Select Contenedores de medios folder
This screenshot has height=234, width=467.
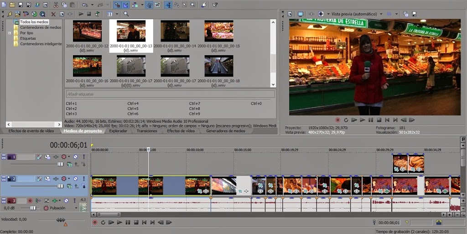(x=40, y=27)
